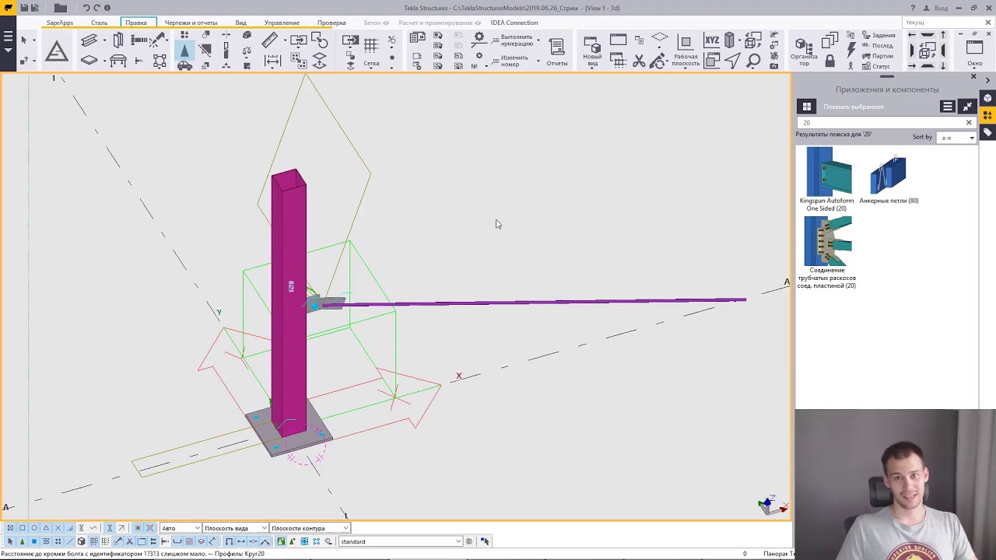Screen dimensions: 996x560
Task: Click the car icon in ribbon
Action: 184,66
